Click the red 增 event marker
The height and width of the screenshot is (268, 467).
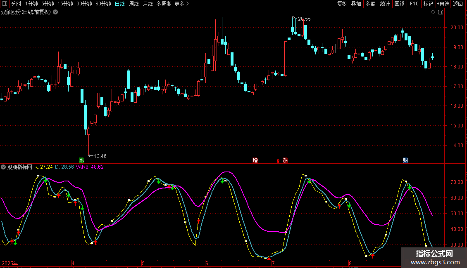255,160
